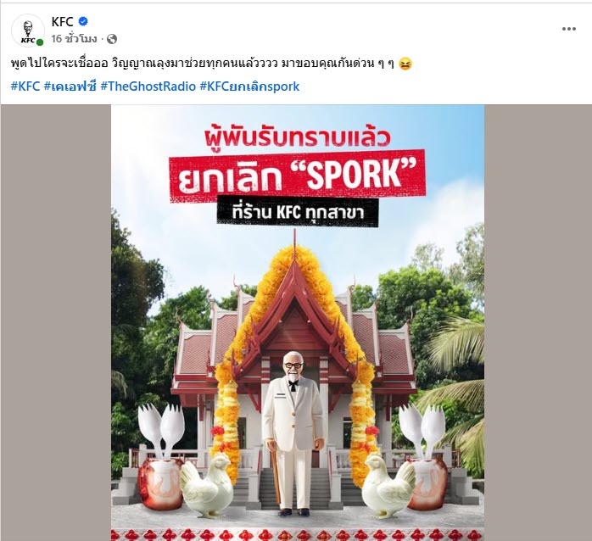
Task: Click the laughing emoji in the caption
Action: coord(405,64)
